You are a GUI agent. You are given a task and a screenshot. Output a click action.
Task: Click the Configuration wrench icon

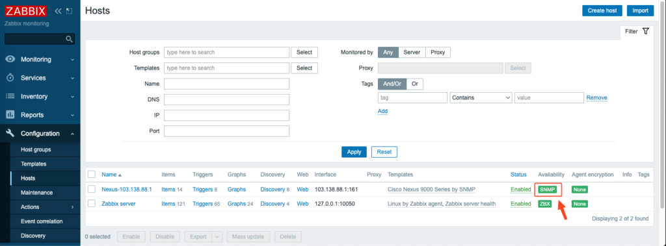(10, 134)
